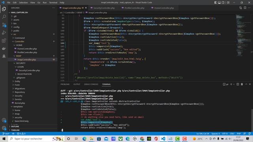Open the Selection menu
This screenshot has height=142, width=253.
pyautogui.click(x=23, y=3)
